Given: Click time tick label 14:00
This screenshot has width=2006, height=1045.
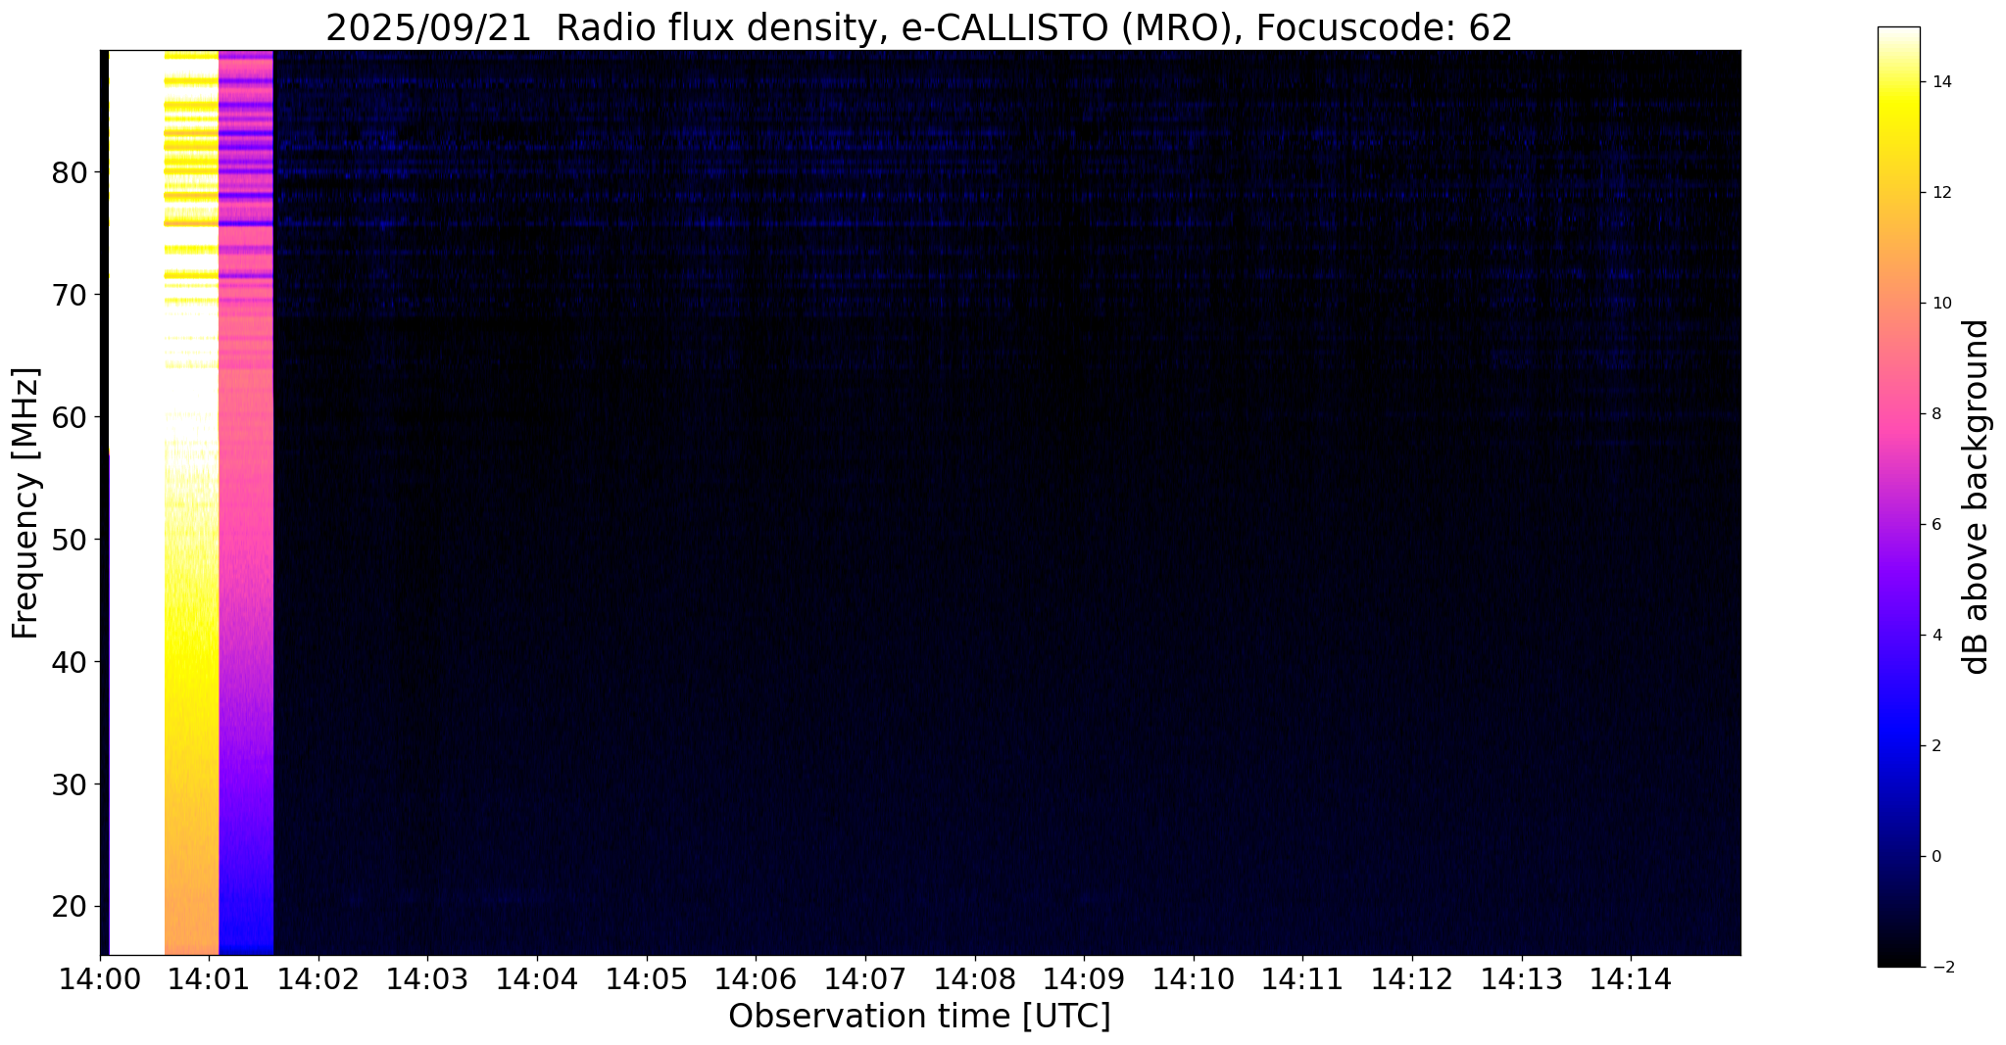Looking at the screenshot, I should click(100, 978).
